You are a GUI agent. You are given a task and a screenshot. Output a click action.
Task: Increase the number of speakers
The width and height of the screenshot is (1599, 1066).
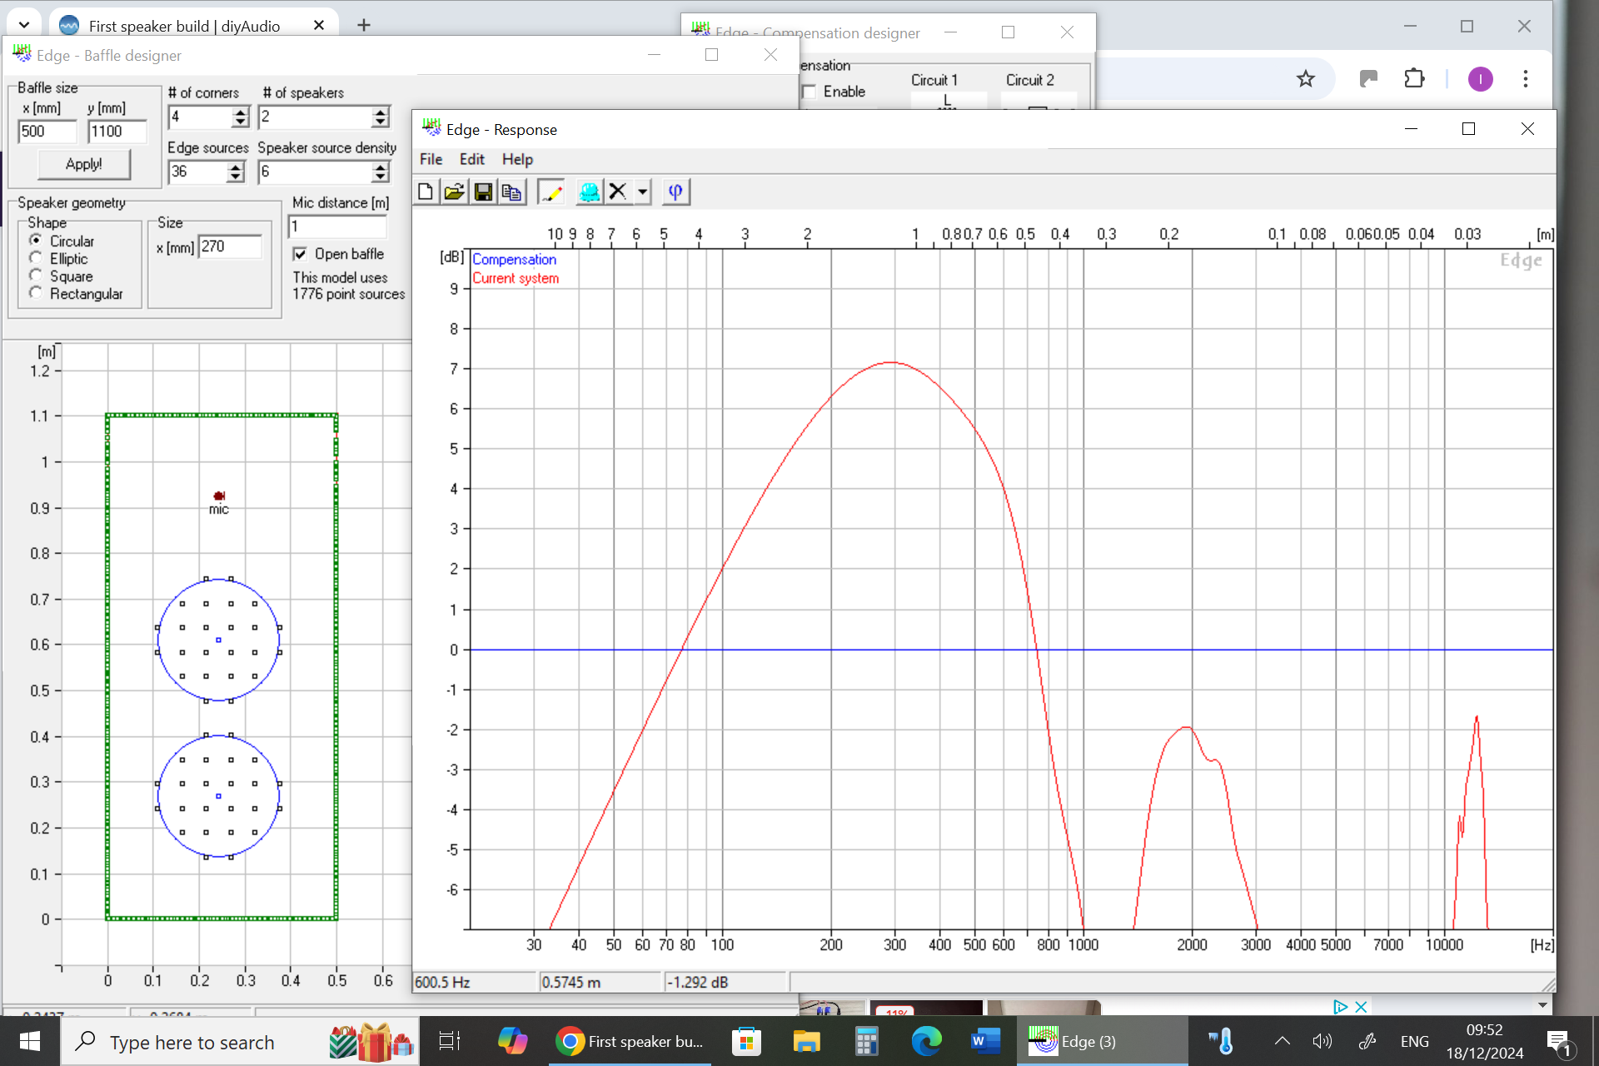click(381, 112)
